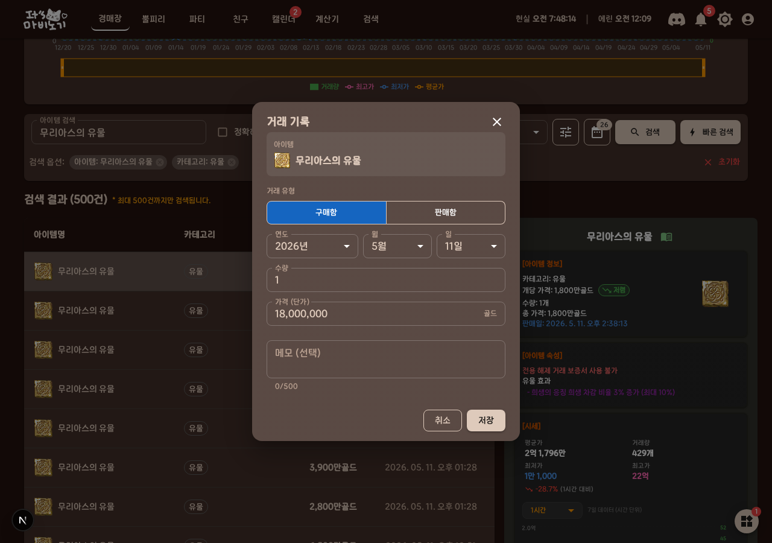Open notifications bell icon
The width and height of the screenshot is (772, 543).
click(x=701, y=19)
